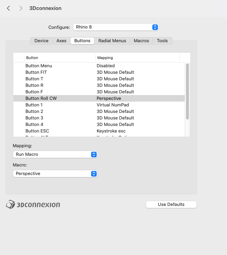Screen dimensions: 227x255
Task: Click the button list vertical scrollbar
Action: tap(187, 91)
